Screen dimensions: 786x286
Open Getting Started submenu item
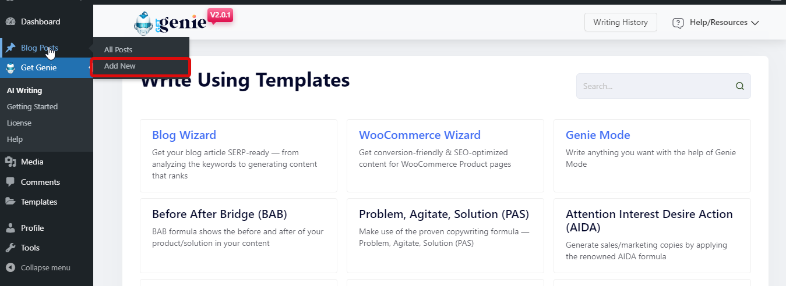click(x=32, y=107)
